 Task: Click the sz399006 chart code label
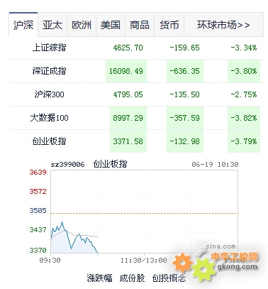[x=67, y=164]
